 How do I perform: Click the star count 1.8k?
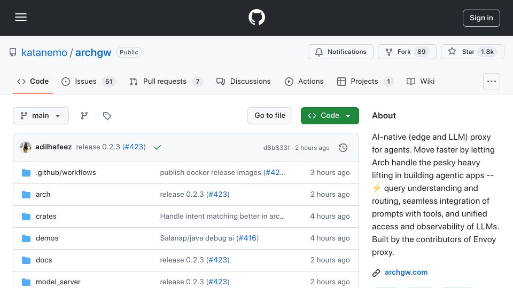[x=487, y=52]
